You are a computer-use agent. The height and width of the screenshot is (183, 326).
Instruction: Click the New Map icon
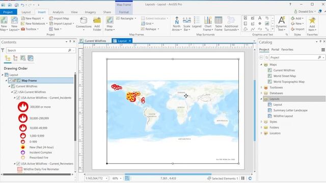pos(4,21)
